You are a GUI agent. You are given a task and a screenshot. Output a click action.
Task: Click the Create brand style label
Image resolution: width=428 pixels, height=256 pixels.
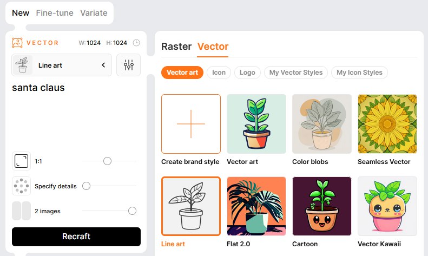click(x=190, y=162)
